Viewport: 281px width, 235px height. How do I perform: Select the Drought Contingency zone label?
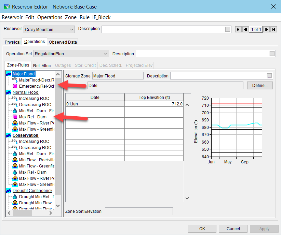tap(32, 190)
